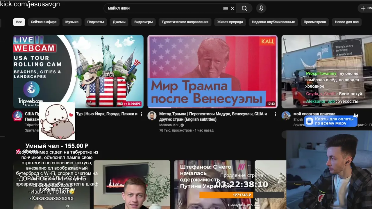The image size is (372, 209).
Task: Open the Максим Кац channel avatar
Action: [x=152, y=116]
